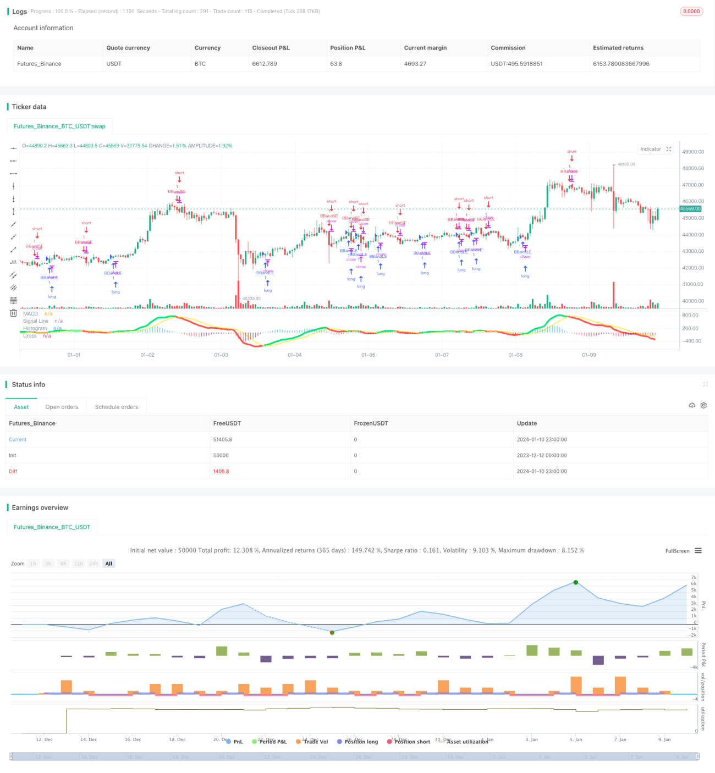Select the parallel straight lines tool
The height and width of the screenshot is (773, 715).
[13, 288]
